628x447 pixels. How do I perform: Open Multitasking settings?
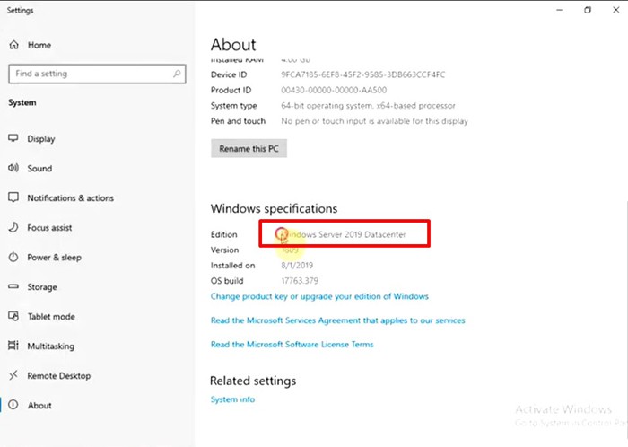pos(50,346)
